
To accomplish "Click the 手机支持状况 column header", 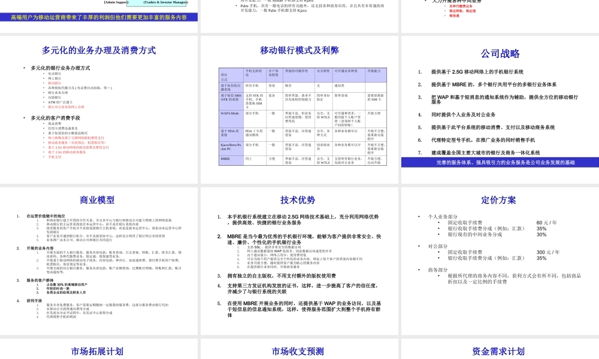I will (x=255, y=75).
